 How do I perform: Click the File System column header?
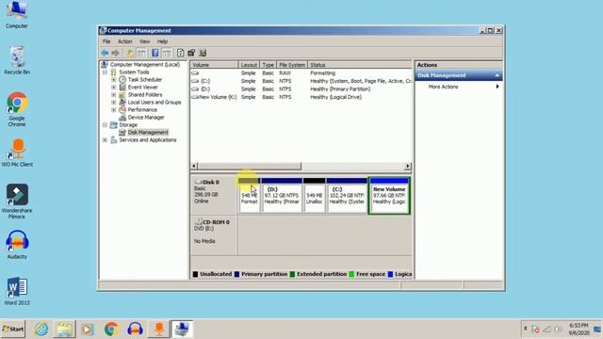pos(292,65)
